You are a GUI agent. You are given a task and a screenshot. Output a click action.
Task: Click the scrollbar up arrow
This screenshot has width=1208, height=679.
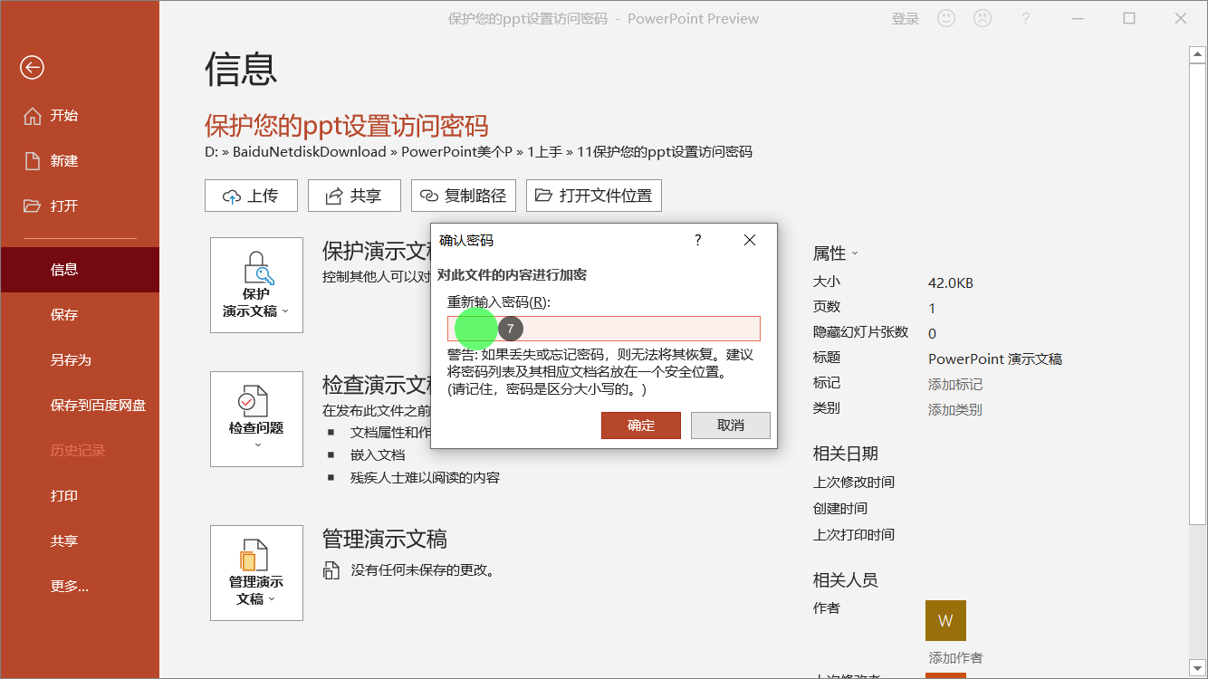point(1197,54)
